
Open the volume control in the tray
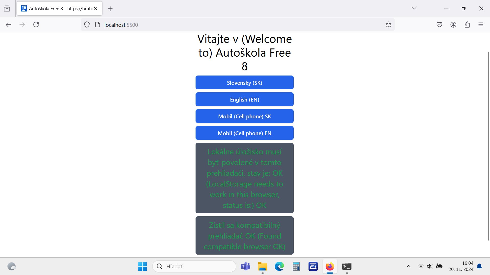coord(429,266)
